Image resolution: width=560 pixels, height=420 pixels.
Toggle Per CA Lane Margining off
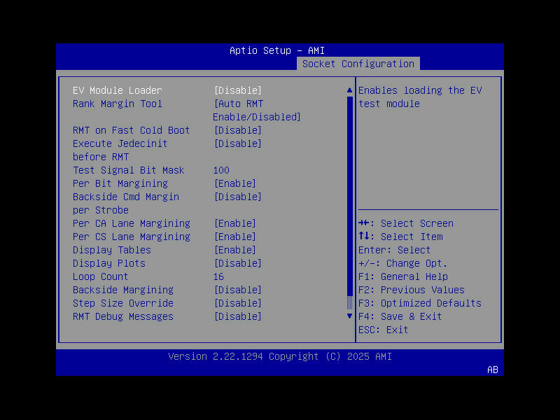pyautogui.click(x=235, y=223)
